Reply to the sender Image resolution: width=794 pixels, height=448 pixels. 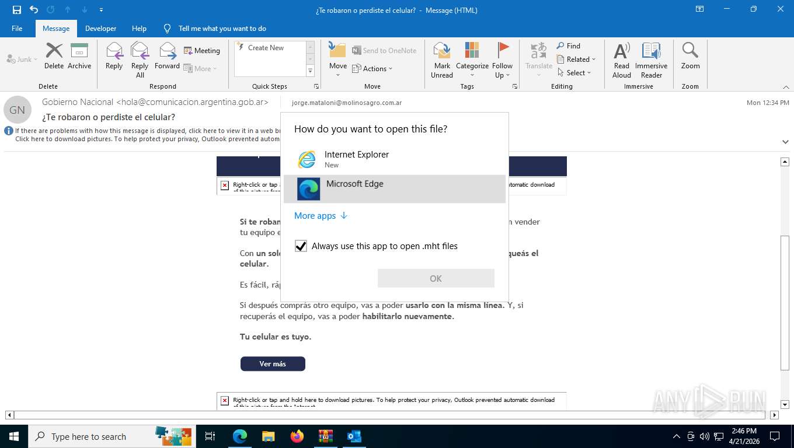pos(114,56)
